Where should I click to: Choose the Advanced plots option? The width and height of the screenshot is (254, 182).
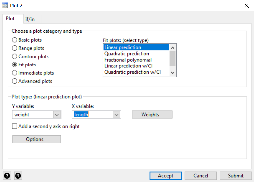pos(15,81)
